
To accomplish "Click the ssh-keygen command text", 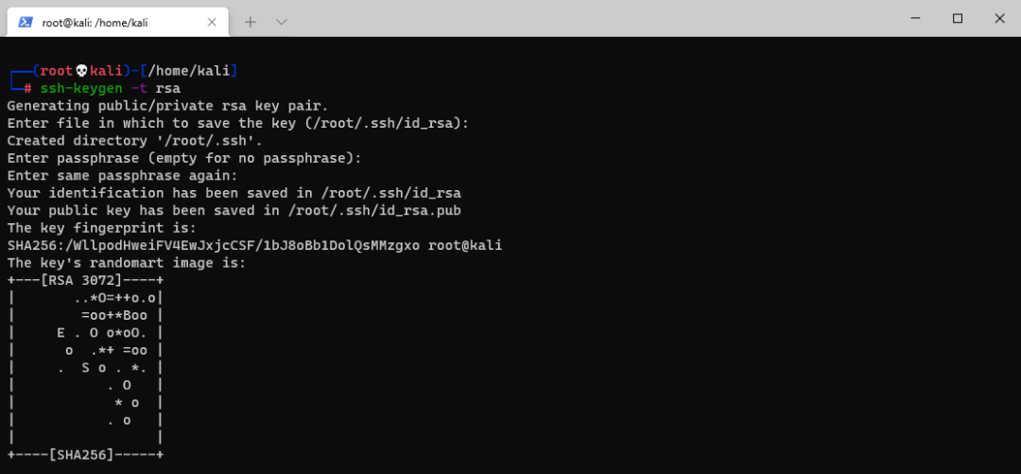I will click(81, 88).
